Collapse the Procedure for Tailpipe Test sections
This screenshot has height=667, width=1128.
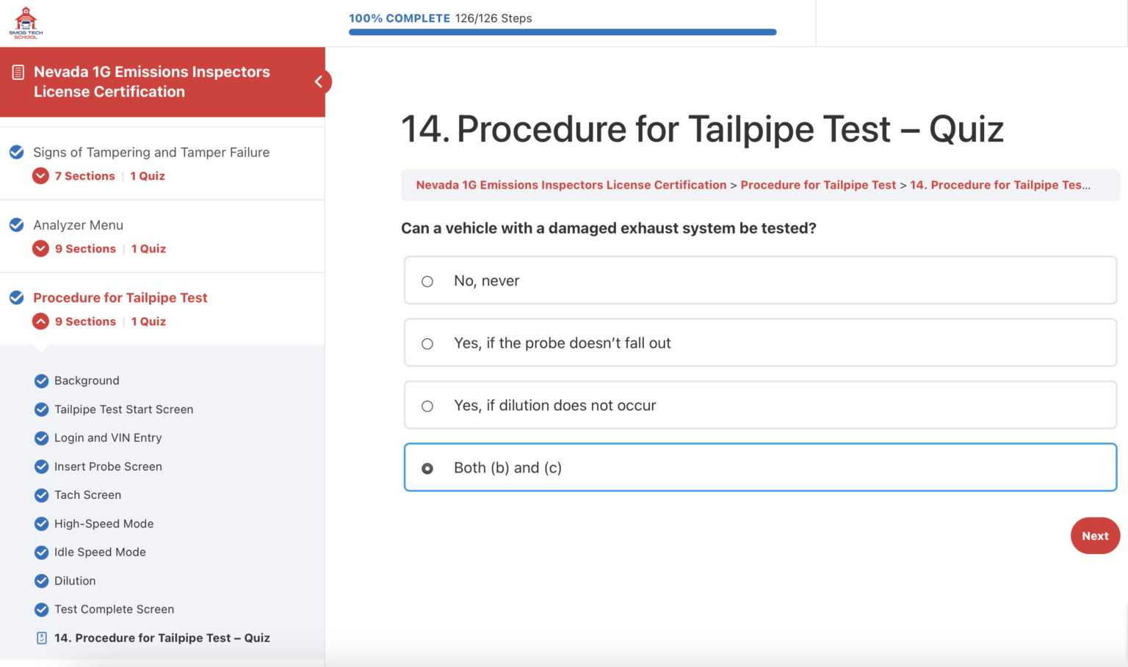(41, 321)
